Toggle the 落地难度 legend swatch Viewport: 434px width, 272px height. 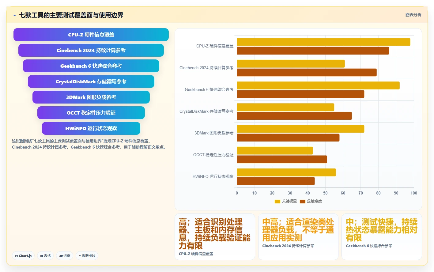pyautogui.click(x=303, y=201)
